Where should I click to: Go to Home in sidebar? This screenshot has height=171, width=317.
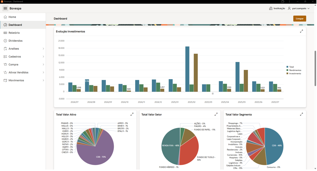[x=23, y=17]
